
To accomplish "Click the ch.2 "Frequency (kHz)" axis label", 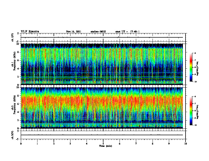I will click(x=14, y=105).
